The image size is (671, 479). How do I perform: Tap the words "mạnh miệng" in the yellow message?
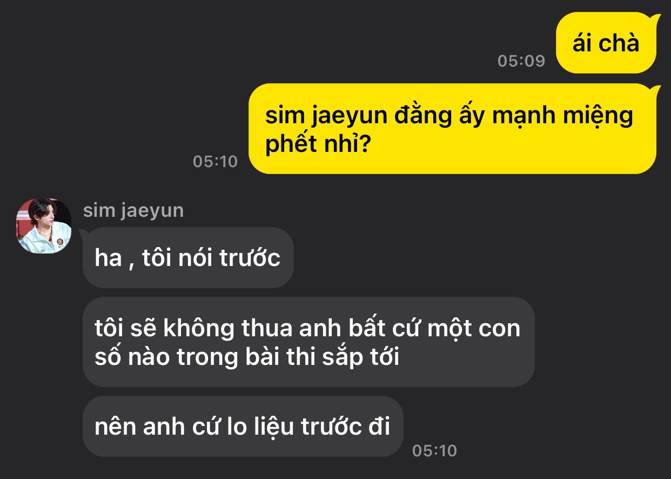561,117
